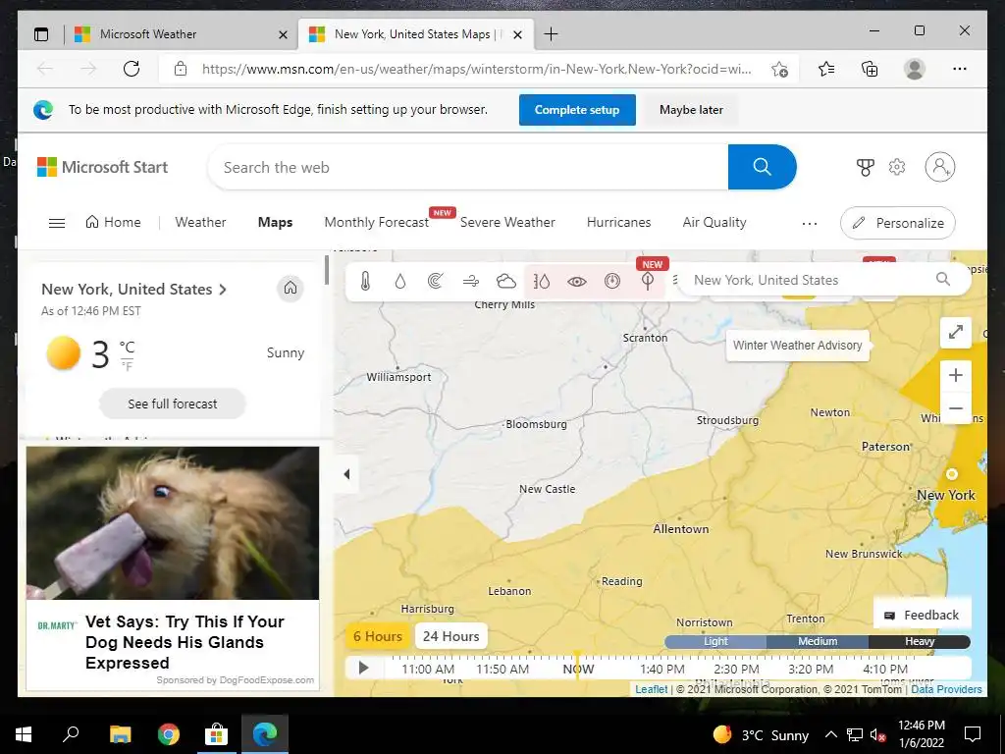Open Microsoft Store from the taskbar
The height and width of the screenshot is (754, 1005).
217,734
